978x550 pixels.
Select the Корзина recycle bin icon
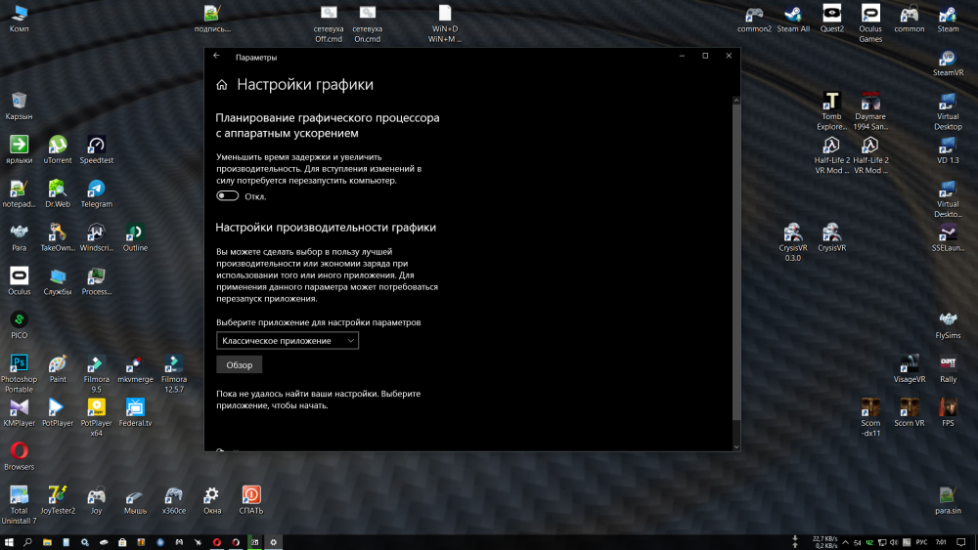tap(20, 106)
